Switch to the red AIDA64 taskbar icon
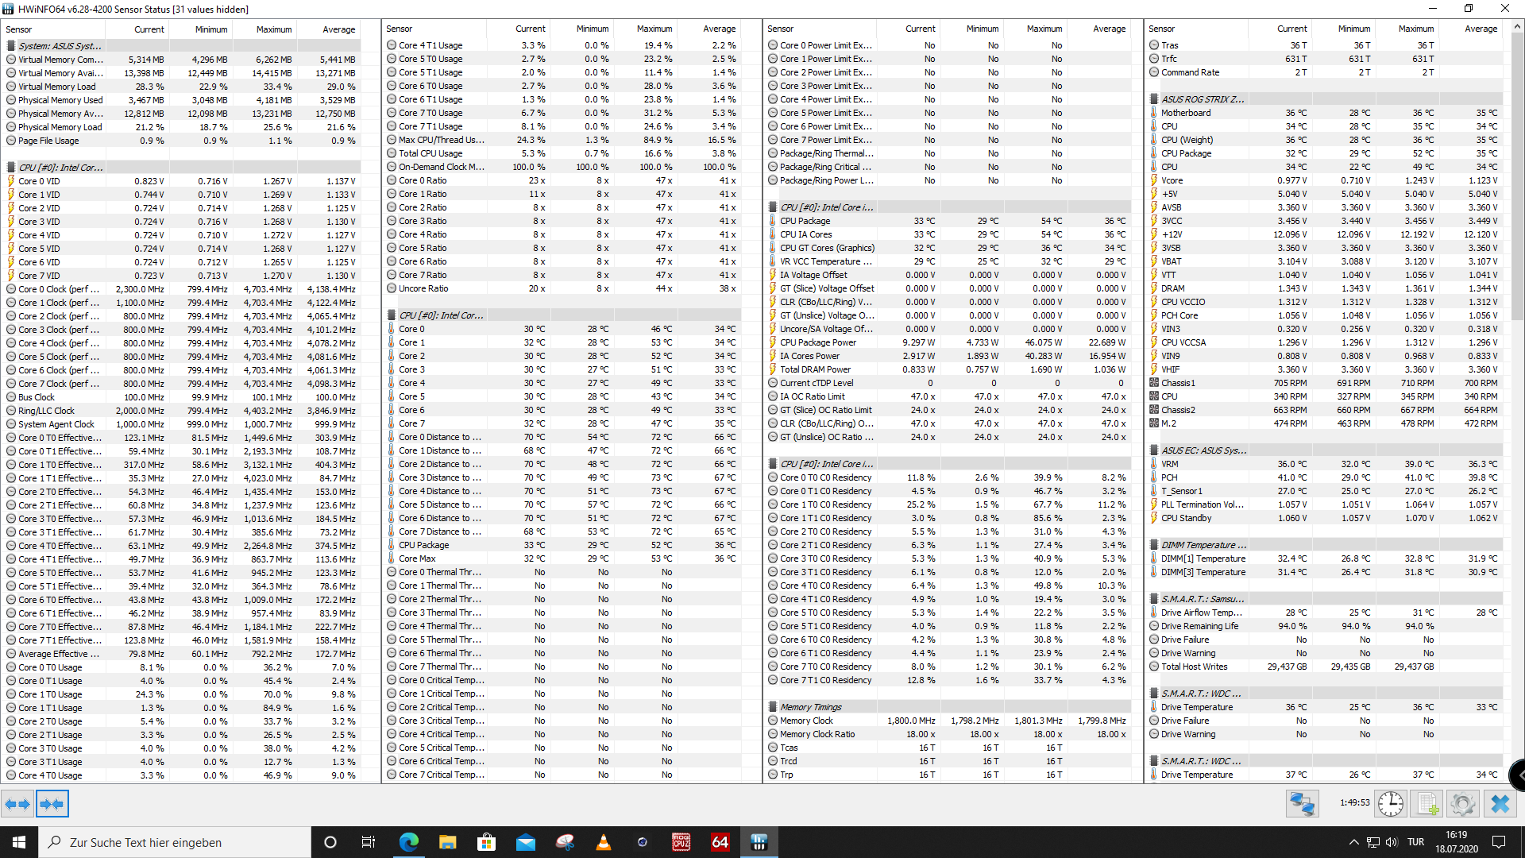Screen dimensions: 1525x858 click(x=720, y=842)
